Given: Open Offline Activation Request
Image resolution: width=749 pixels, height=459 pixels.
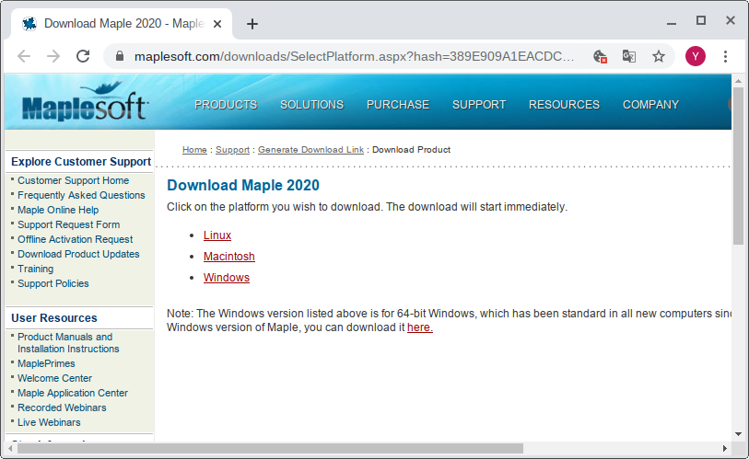Looking at the screenshot, I should [x=75, y=239].
